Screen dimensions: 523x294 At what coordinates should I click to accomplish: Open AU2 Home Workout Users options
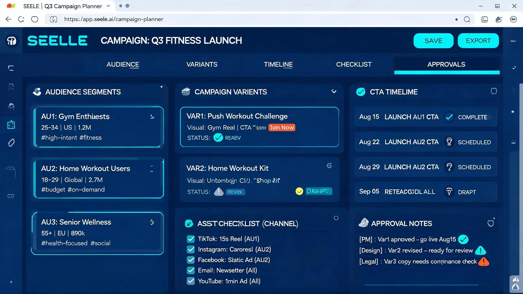pyautogui.click(x=152, y=168)
